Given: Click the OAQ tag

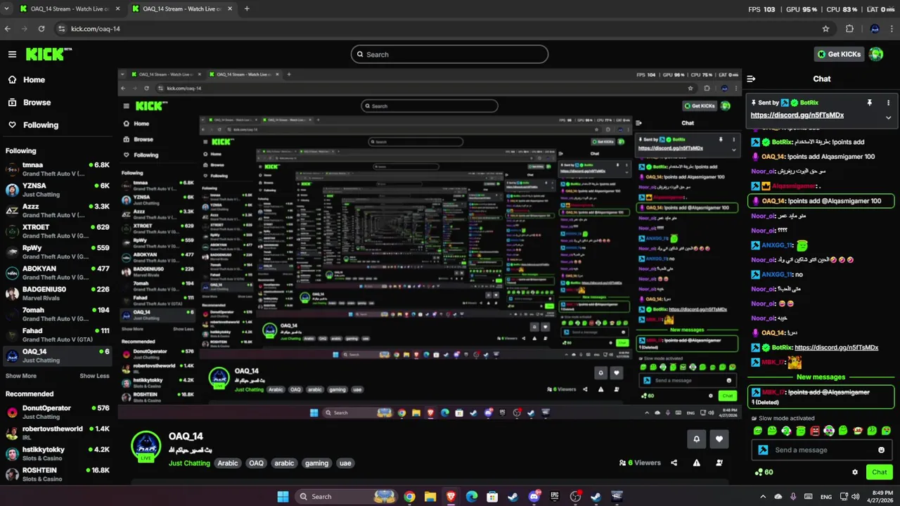Looking at the screenshot, I should click(x=256, y=463).
